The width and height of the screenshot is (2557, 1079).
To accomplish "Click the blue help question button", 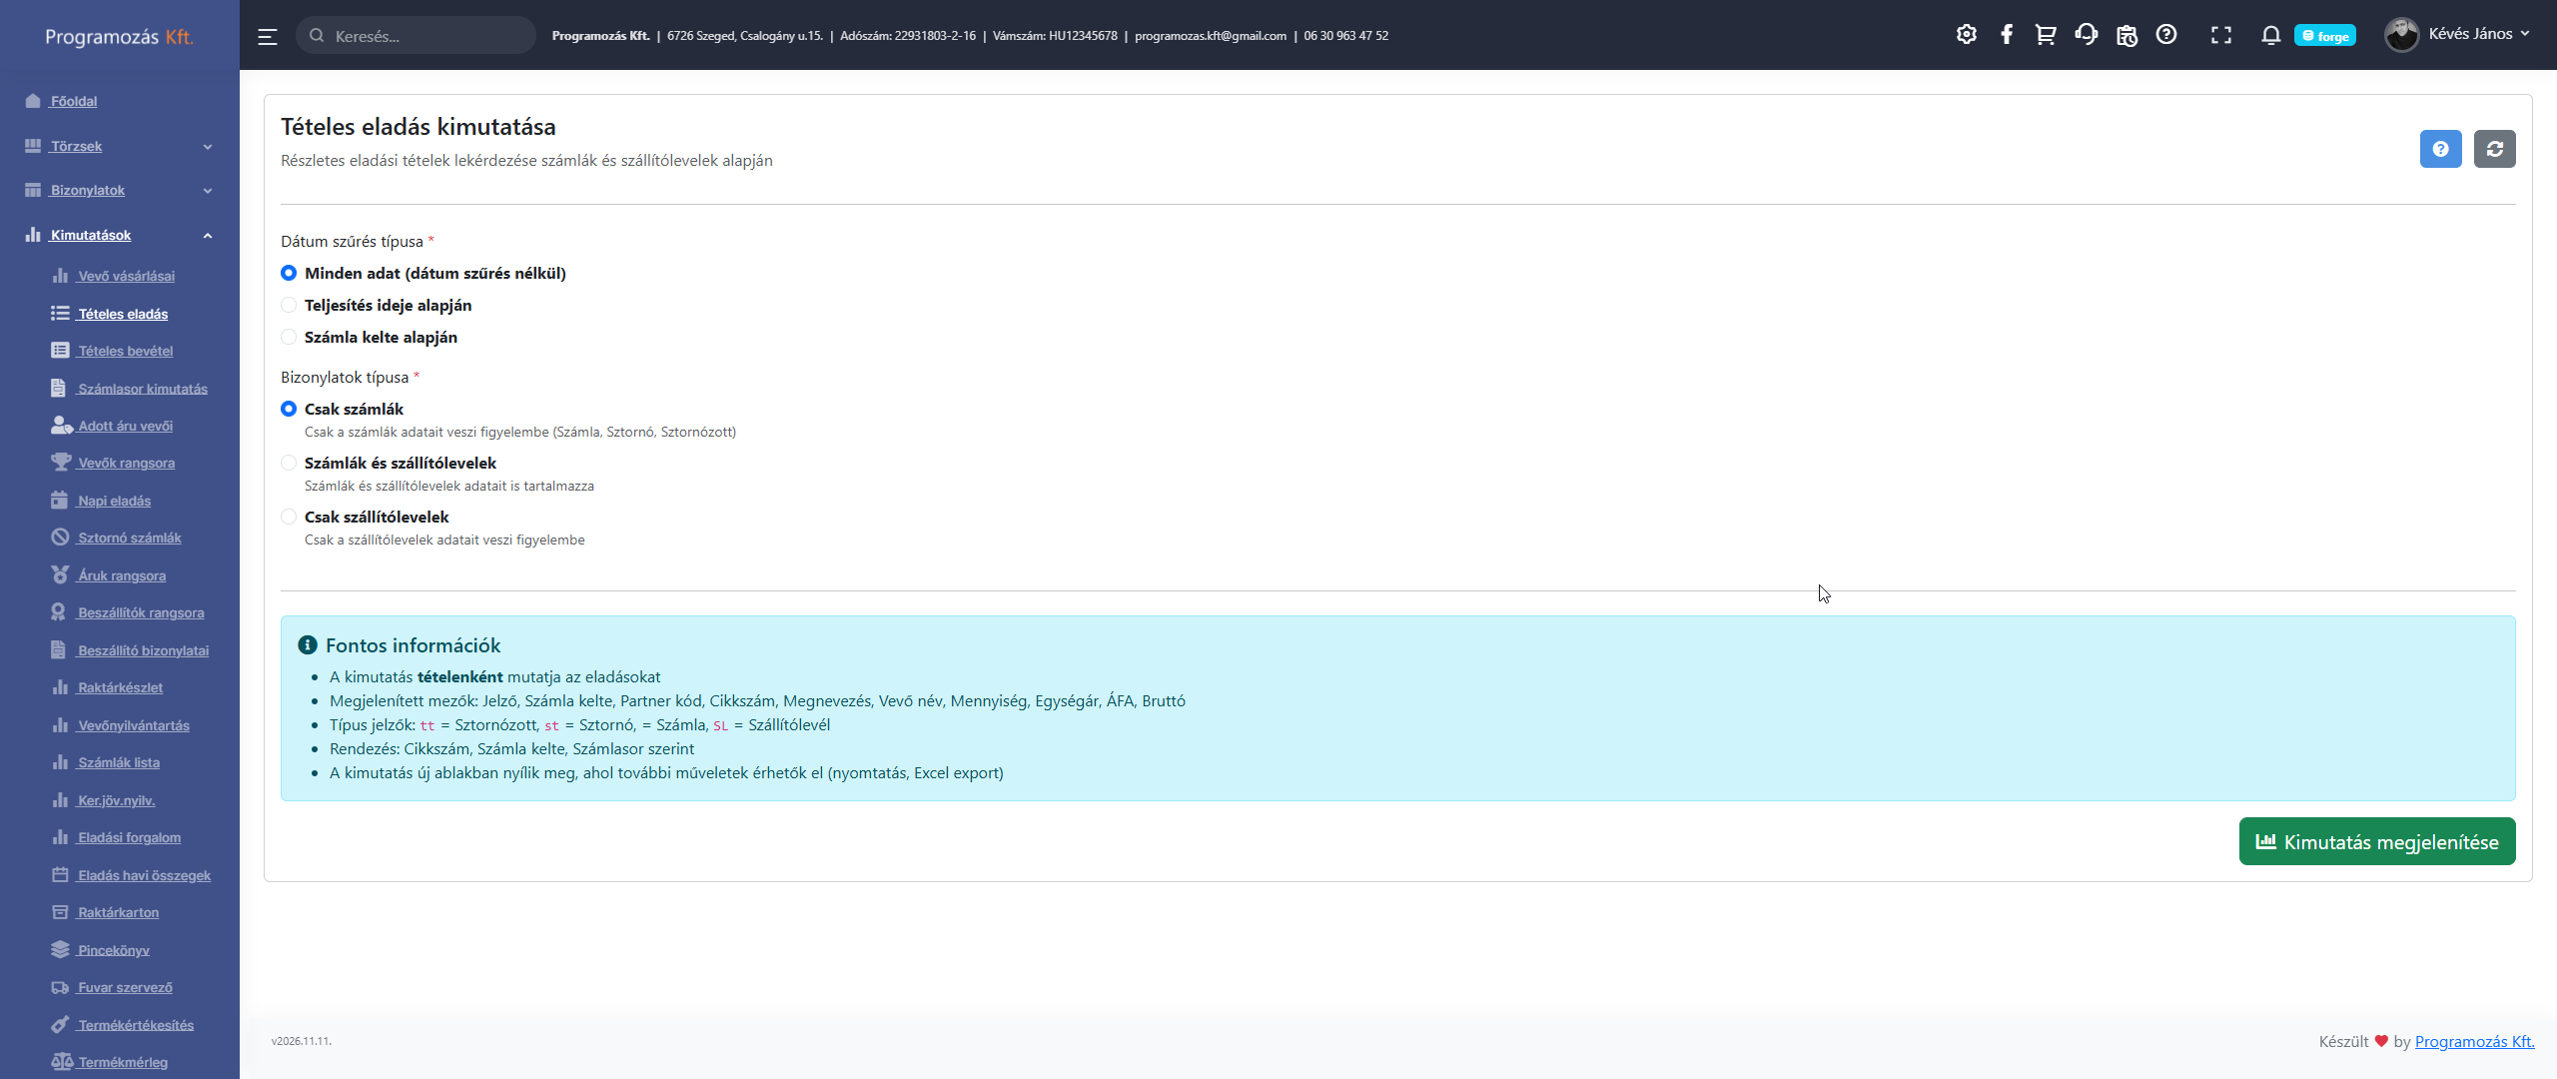I will 2440,149.
